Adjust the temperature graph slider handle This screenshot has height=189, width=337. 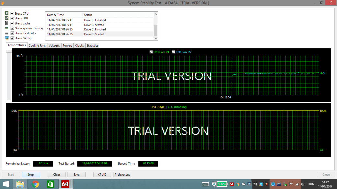coord(9,51)
